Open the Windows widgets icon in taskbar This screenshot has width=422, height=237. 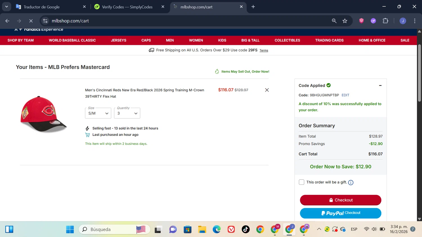click(x=9, y=229)
